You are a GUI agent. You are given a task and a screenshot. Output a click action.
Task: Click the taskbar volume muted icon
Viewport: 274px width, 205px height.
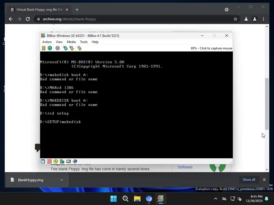click(x=239, y=199)
